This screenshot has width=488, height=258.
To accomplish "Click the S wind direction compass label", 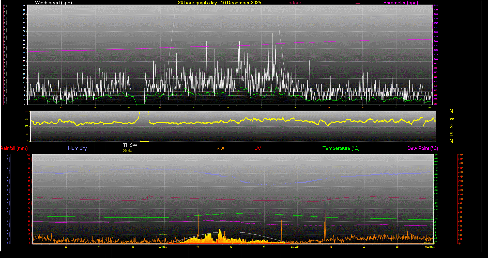I will point(451,126).
